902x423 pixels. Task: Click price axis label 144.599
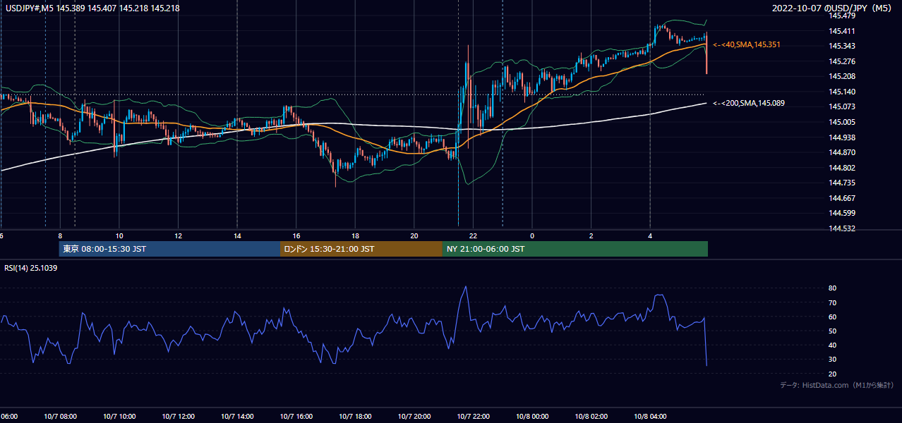point(842,213)
